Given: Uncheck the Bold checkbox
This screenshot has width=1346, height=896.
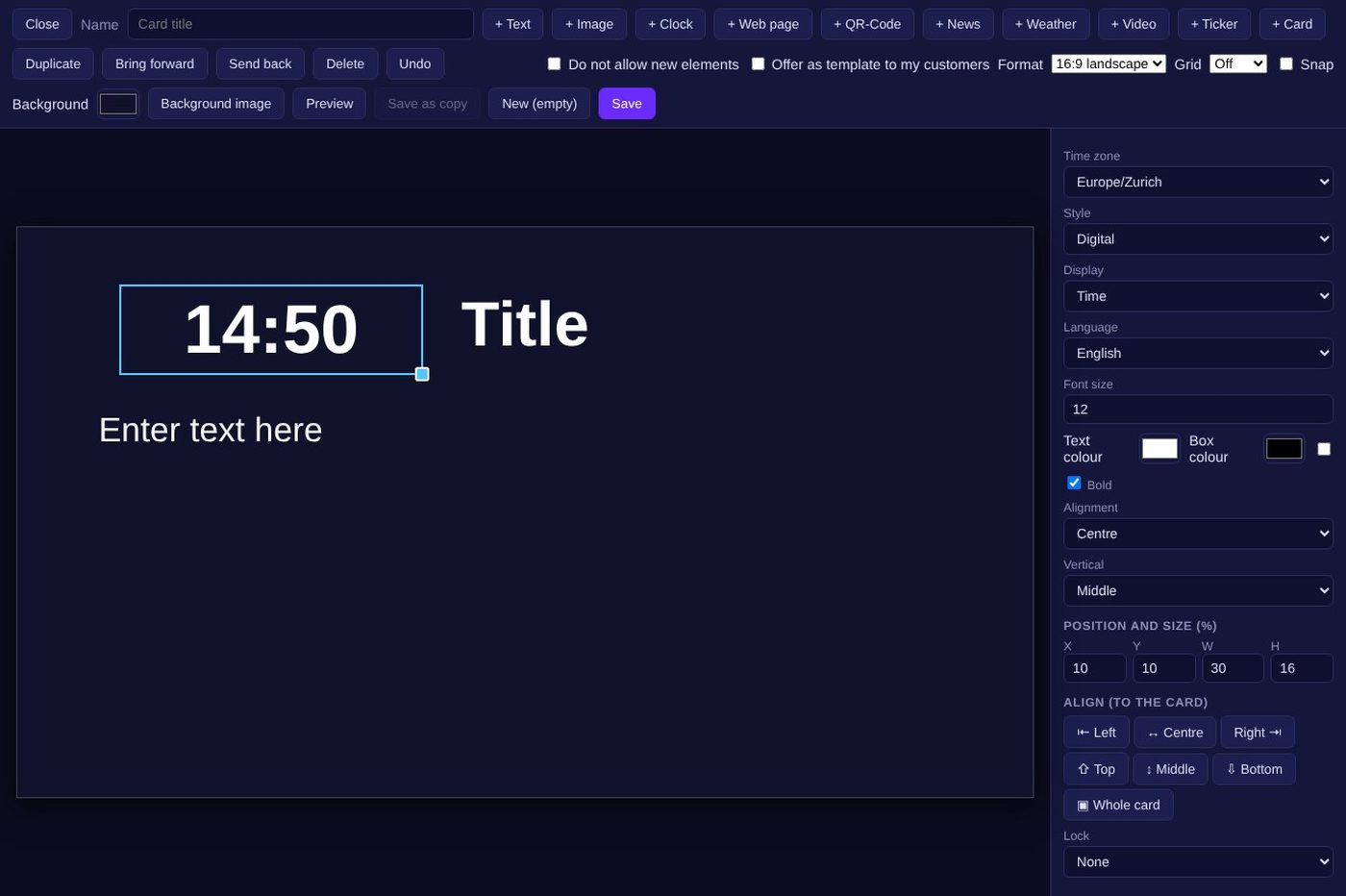Looking at the screenshot, I should pyautogui.click(x=1074, y=483).
